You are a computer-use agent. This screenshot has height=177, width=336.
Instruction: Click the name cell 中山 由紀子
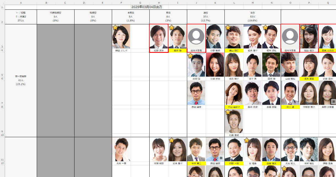234,107
